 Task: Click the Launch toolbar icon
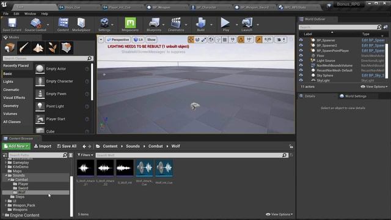[247, 24]
